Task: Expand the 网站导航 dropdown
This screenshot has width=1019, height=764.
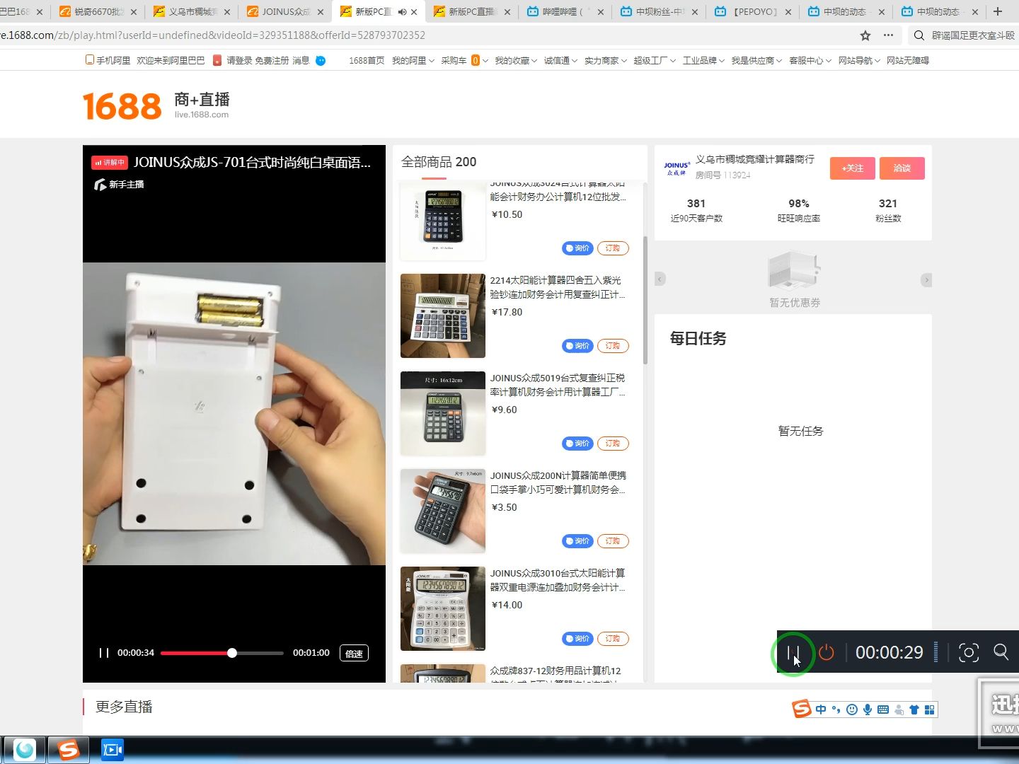Action: click(859, 61)
